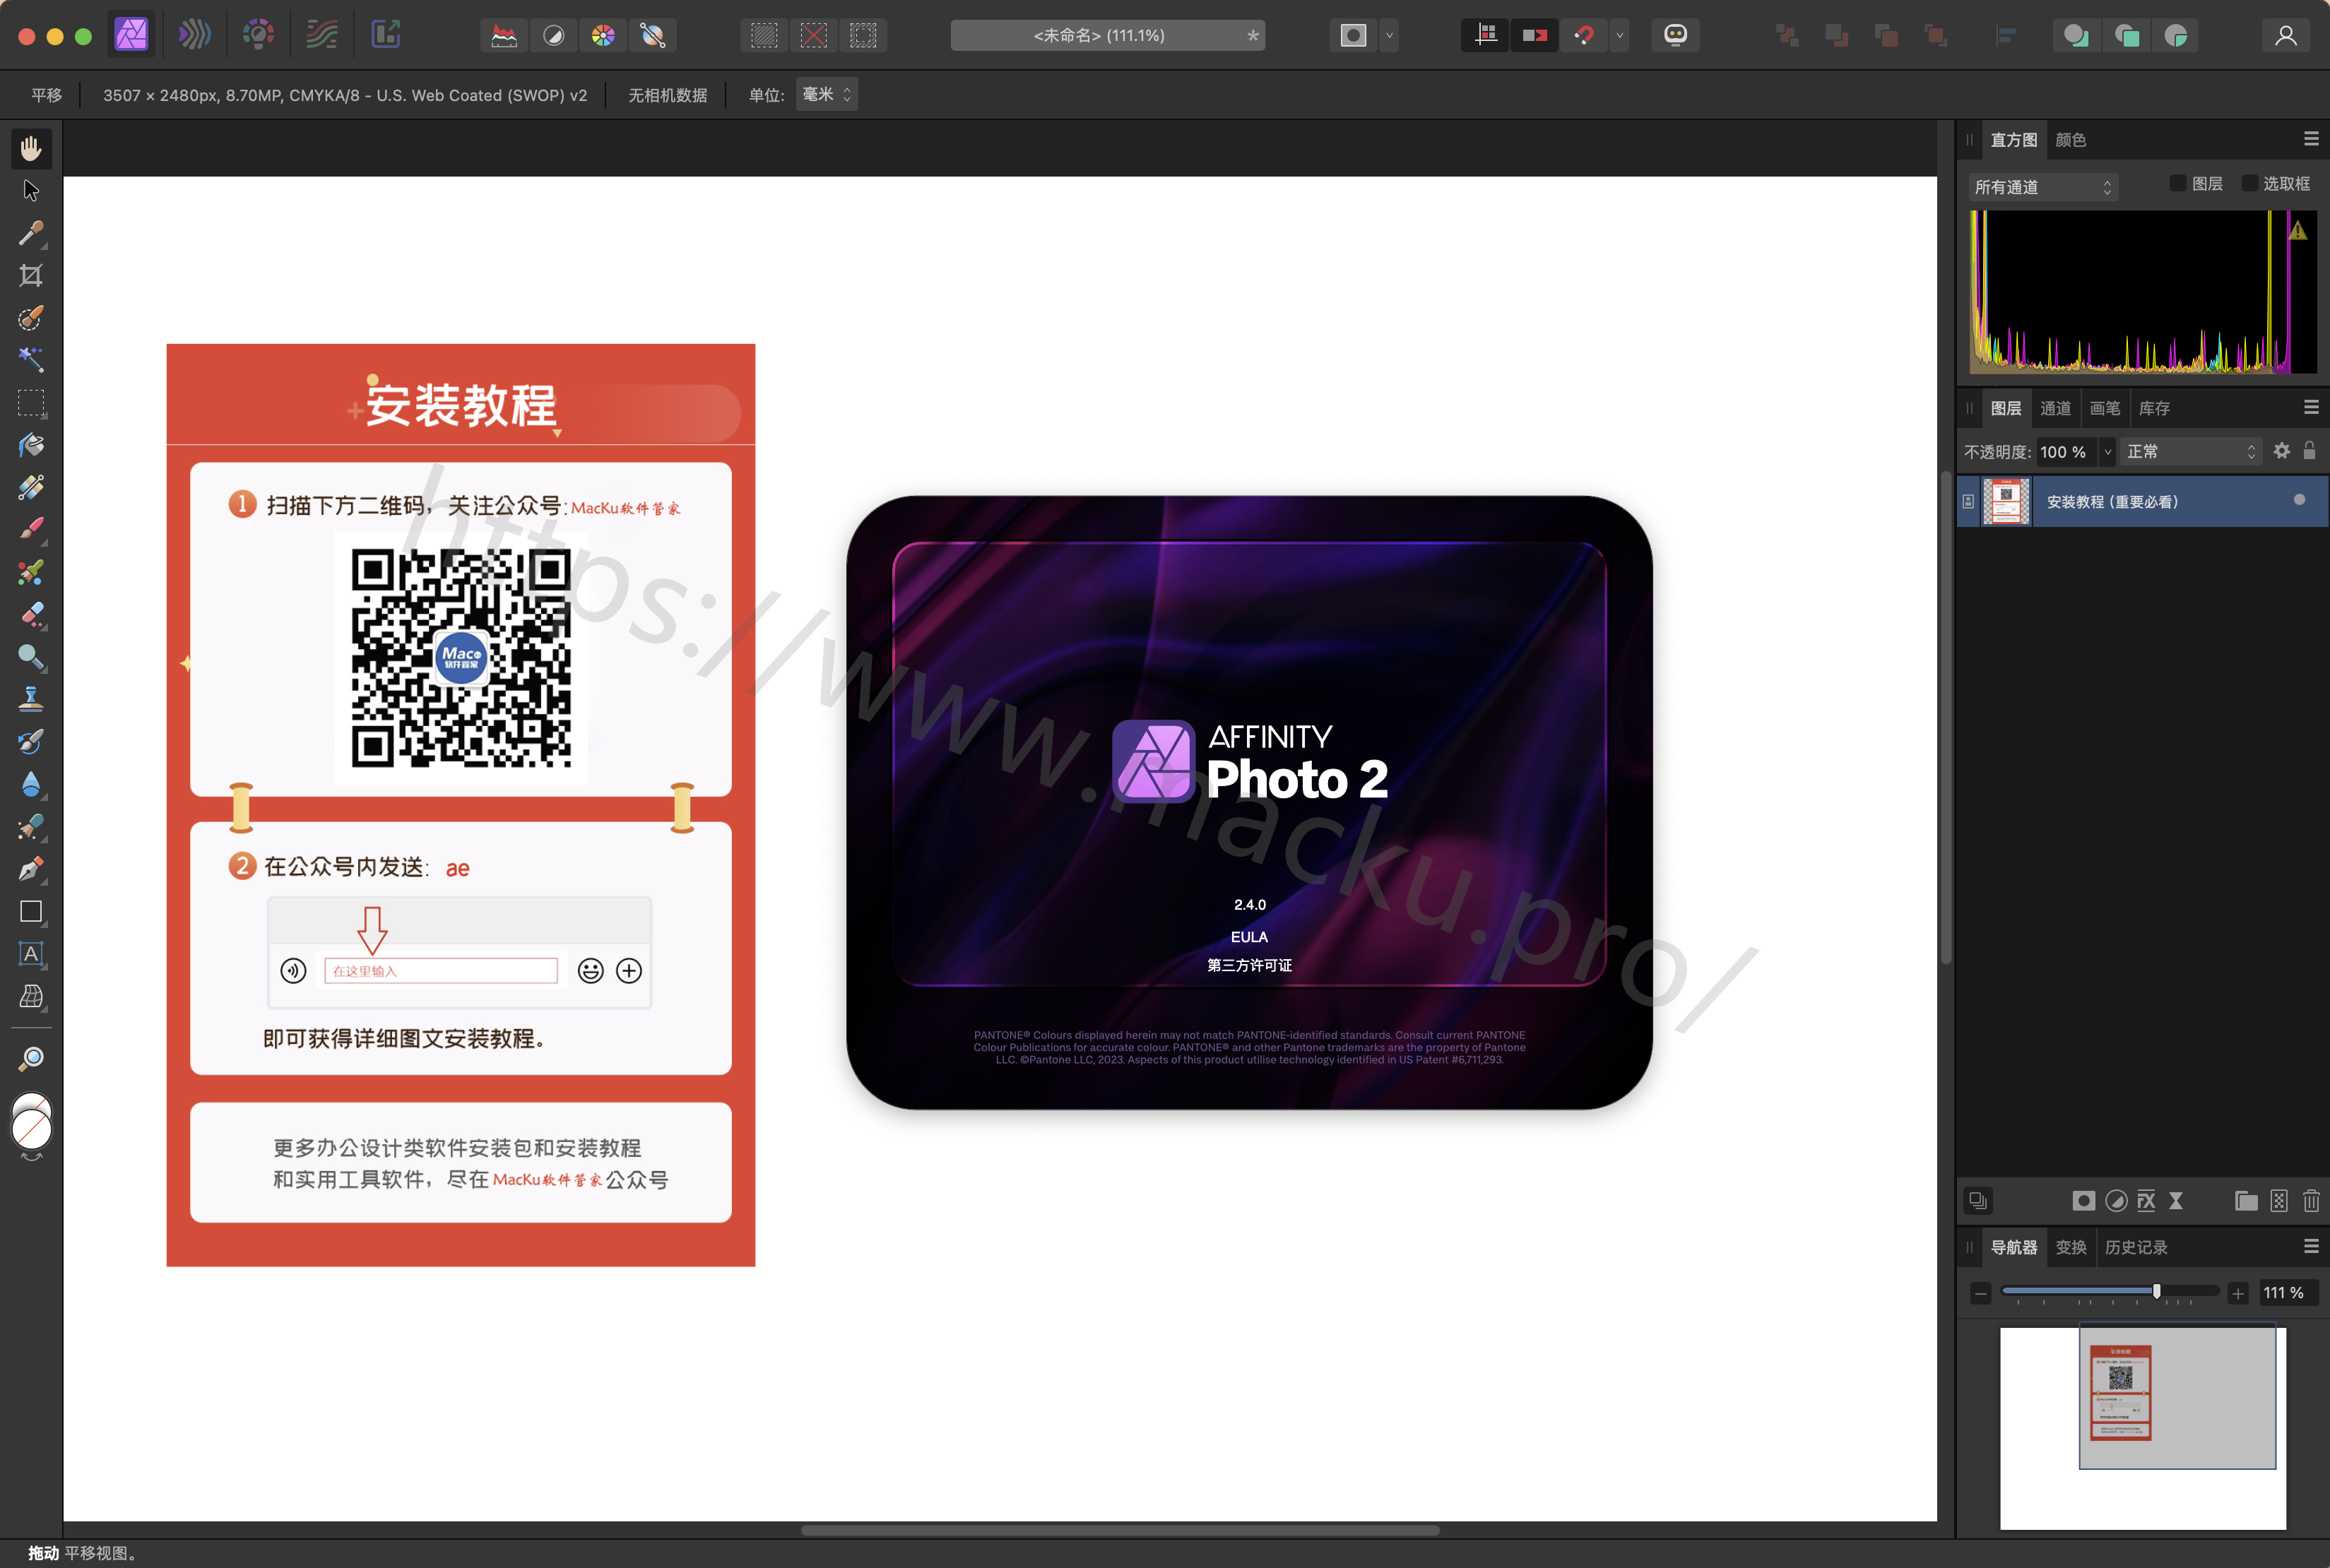Open the Layers panel menu
This screenshot has width=2330, height=1568.
coord(2311,407)
